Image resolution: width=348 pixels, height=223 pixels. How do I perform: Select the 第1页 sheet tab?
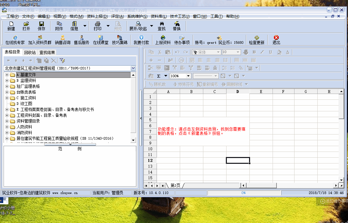point(175,185)
